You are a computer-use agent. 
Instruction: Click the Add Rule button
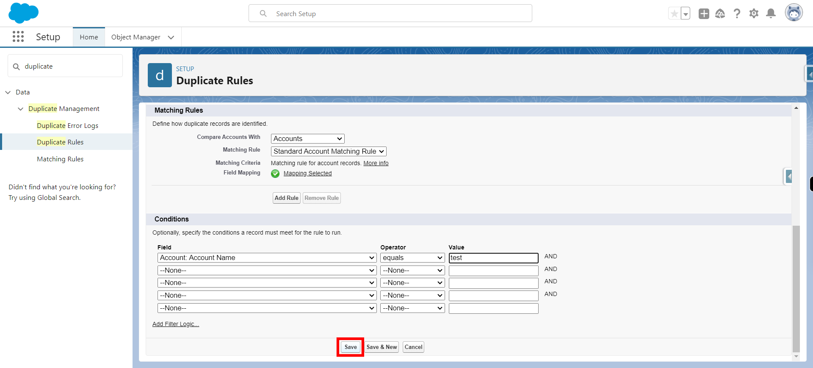pyautogui.click(x=287, y=198)
